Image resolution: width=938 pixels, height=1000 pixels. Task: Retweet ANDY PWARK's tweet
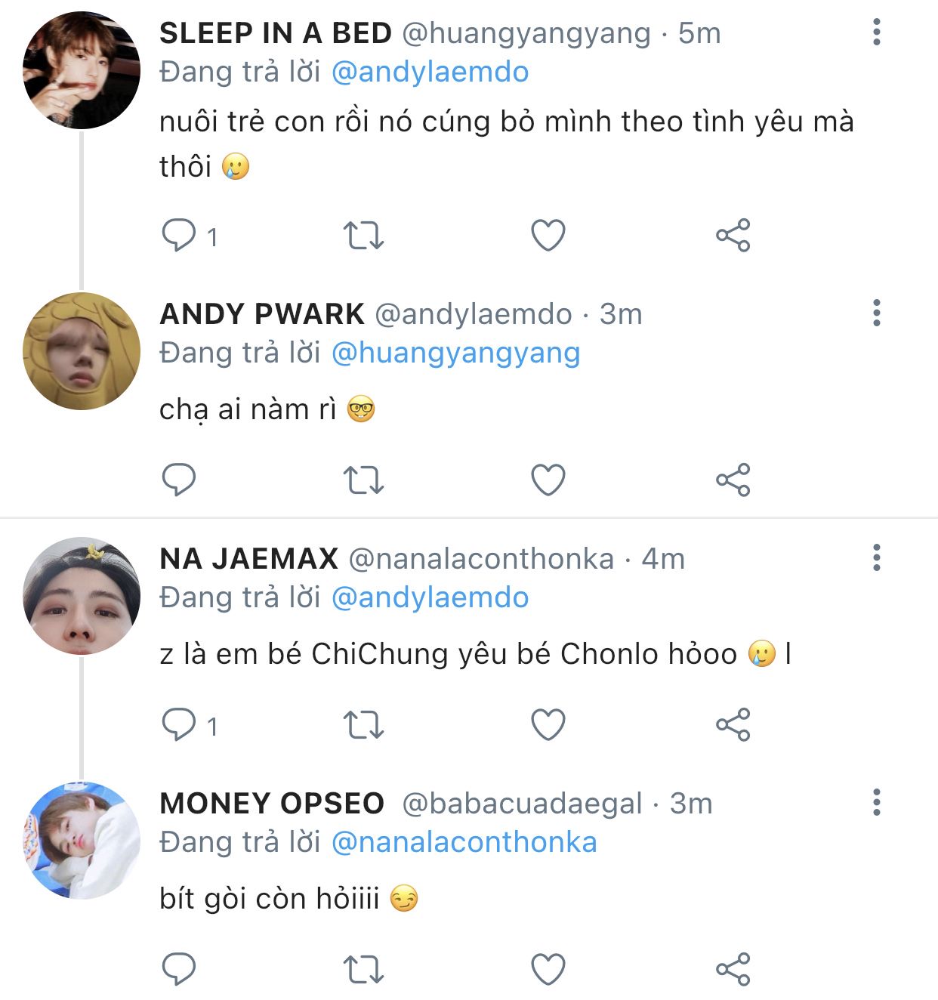point(363,480)
